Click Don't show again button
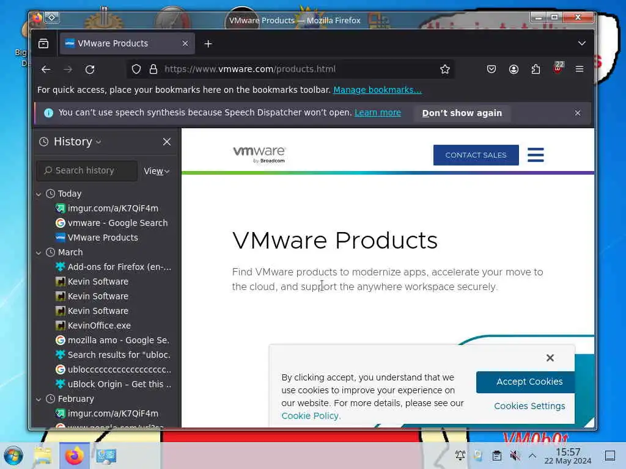The height and width of the screenshot is (469, 626). click(x=462, y=113)
